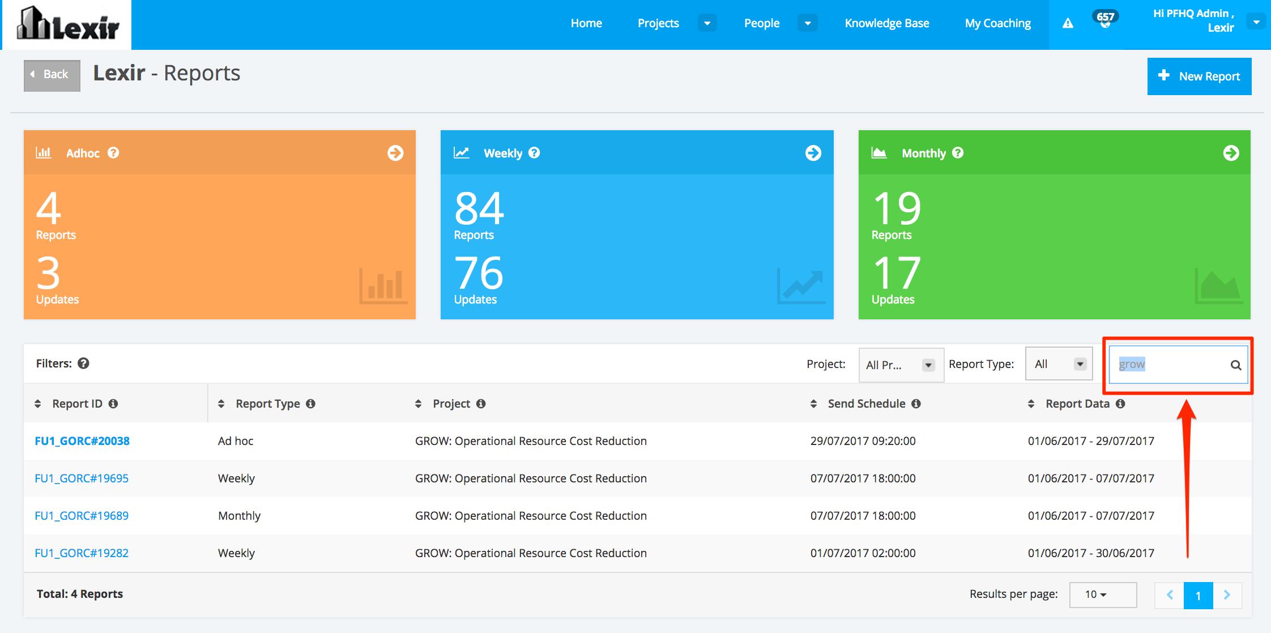Image resolution: width=1271 pixels, height=633 pixels.
Task: Open report FU1_GORC#19695 link
Action: click(x=82, y=478)
